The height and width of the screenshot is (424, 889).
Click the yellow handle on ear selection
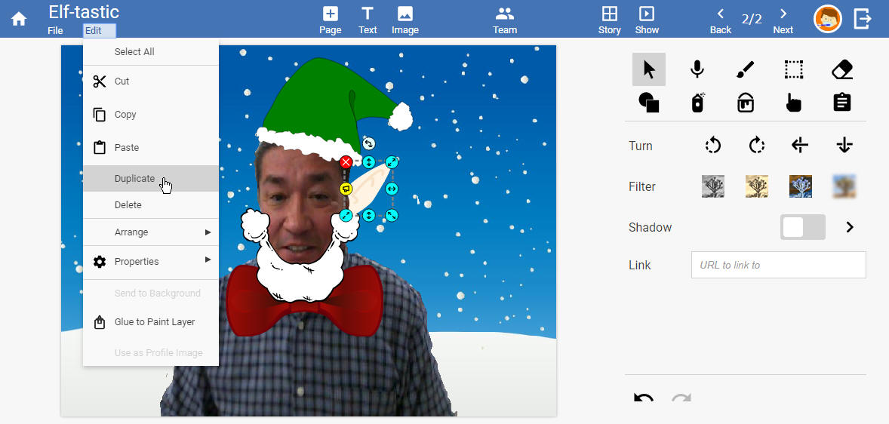pos(346,189)
